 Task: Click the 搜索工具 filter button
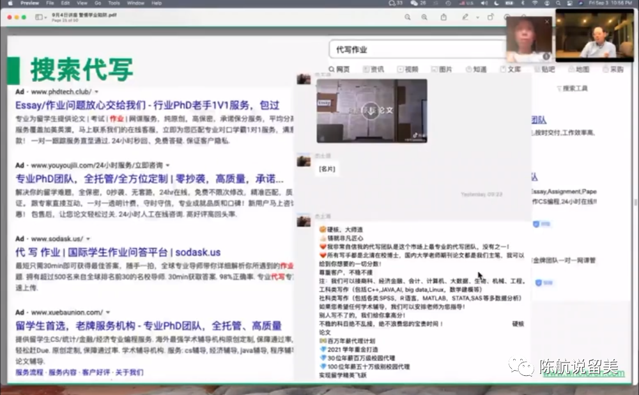(x=572, y=88)
